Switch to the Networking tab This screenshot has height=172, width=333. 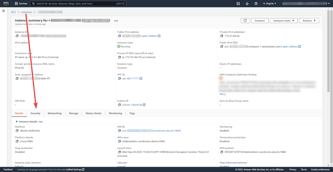[x=54, y=113]
